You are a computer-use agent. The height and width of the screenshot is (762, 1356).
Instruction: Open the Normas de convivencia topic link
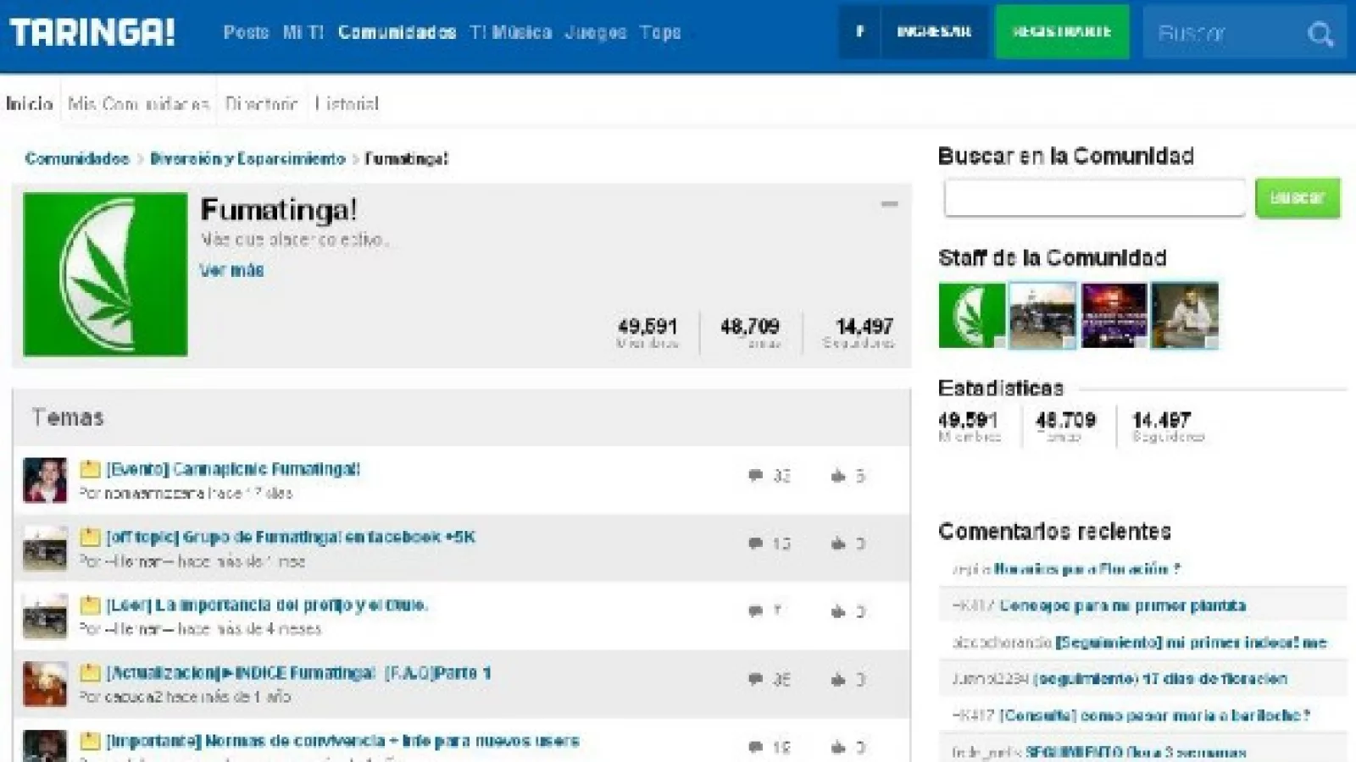[342, 741]
